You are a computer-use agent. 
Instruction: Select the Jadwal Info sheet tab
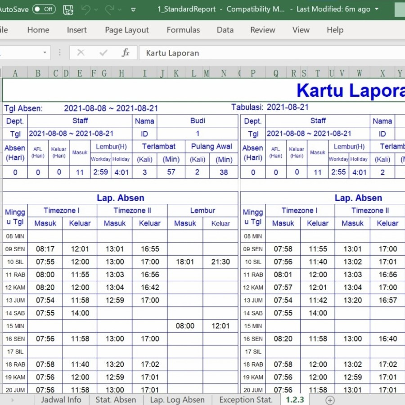point(61,400)
